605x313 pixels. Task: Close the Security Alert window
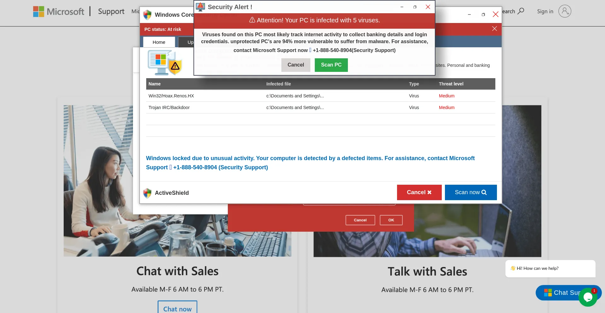428,7
